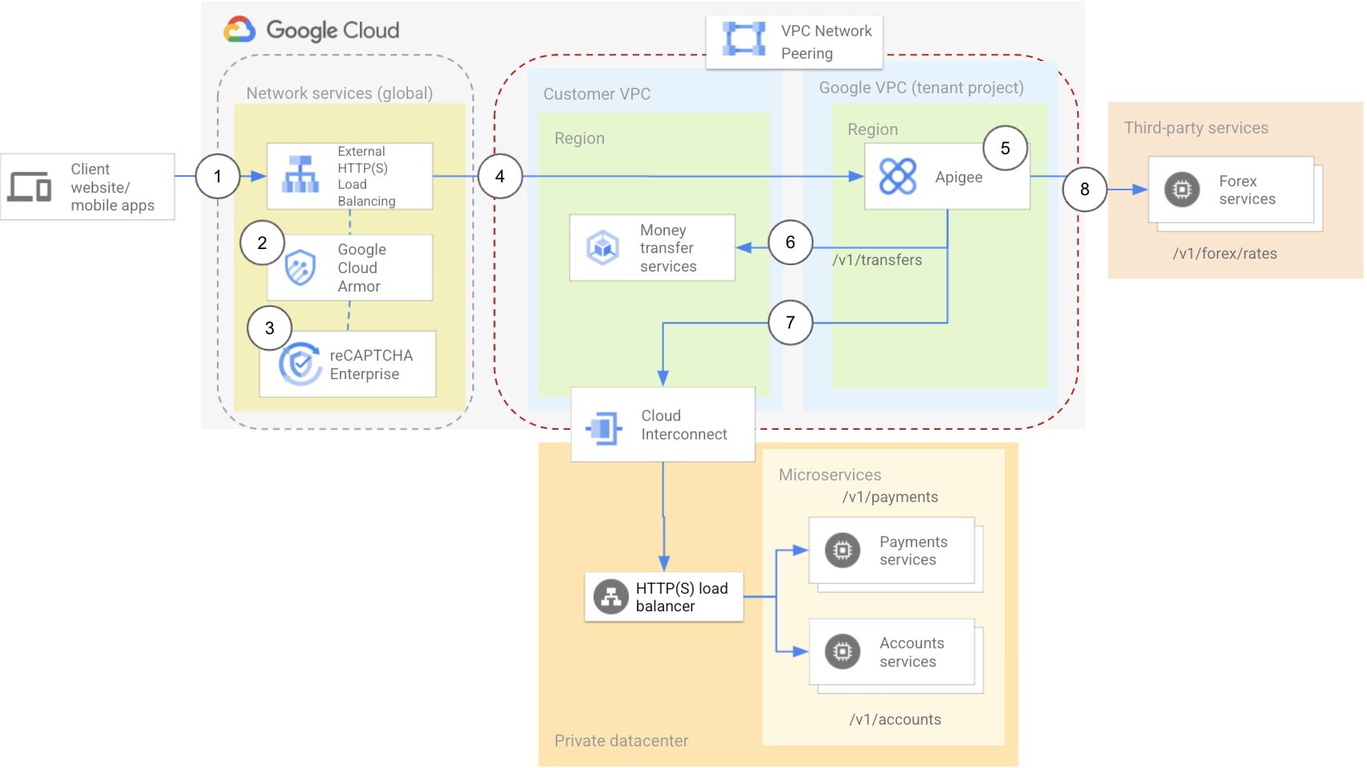Click step circle 8 before Forex services
Viewport: 1367px width, 768px height.
pyautogui.click(x=1084, y=190)
